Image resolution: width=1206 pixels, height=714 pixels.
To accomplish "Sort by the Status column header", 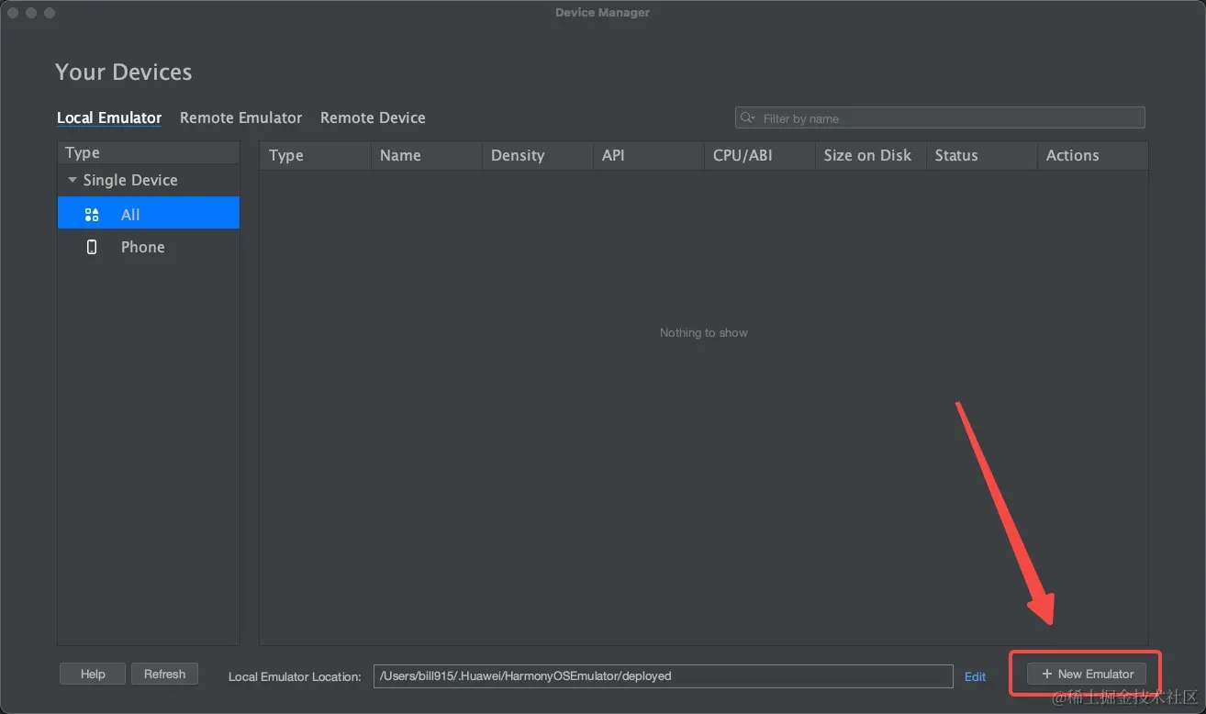I will (x=981, y=155).
